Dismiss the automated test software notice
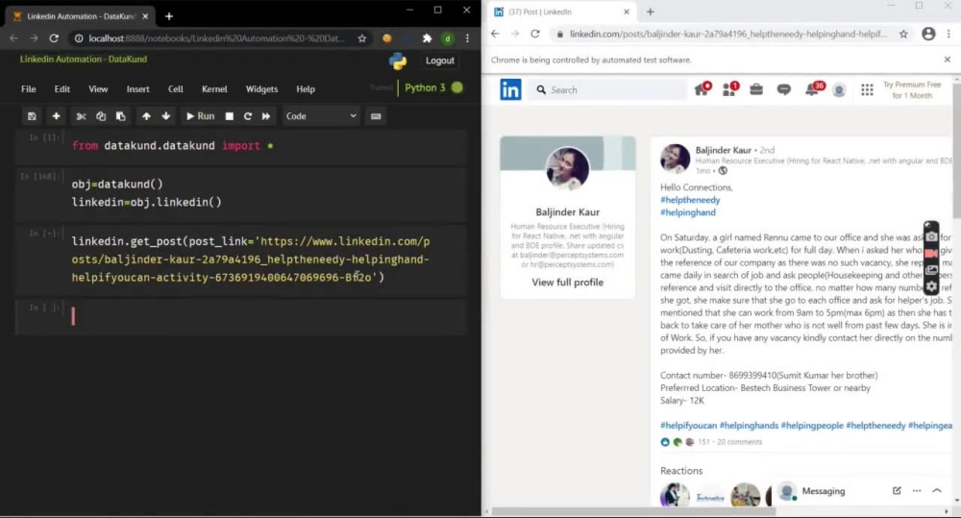This screenshot has width=961, height=518. pyautogui.click(x=947, y=60)
